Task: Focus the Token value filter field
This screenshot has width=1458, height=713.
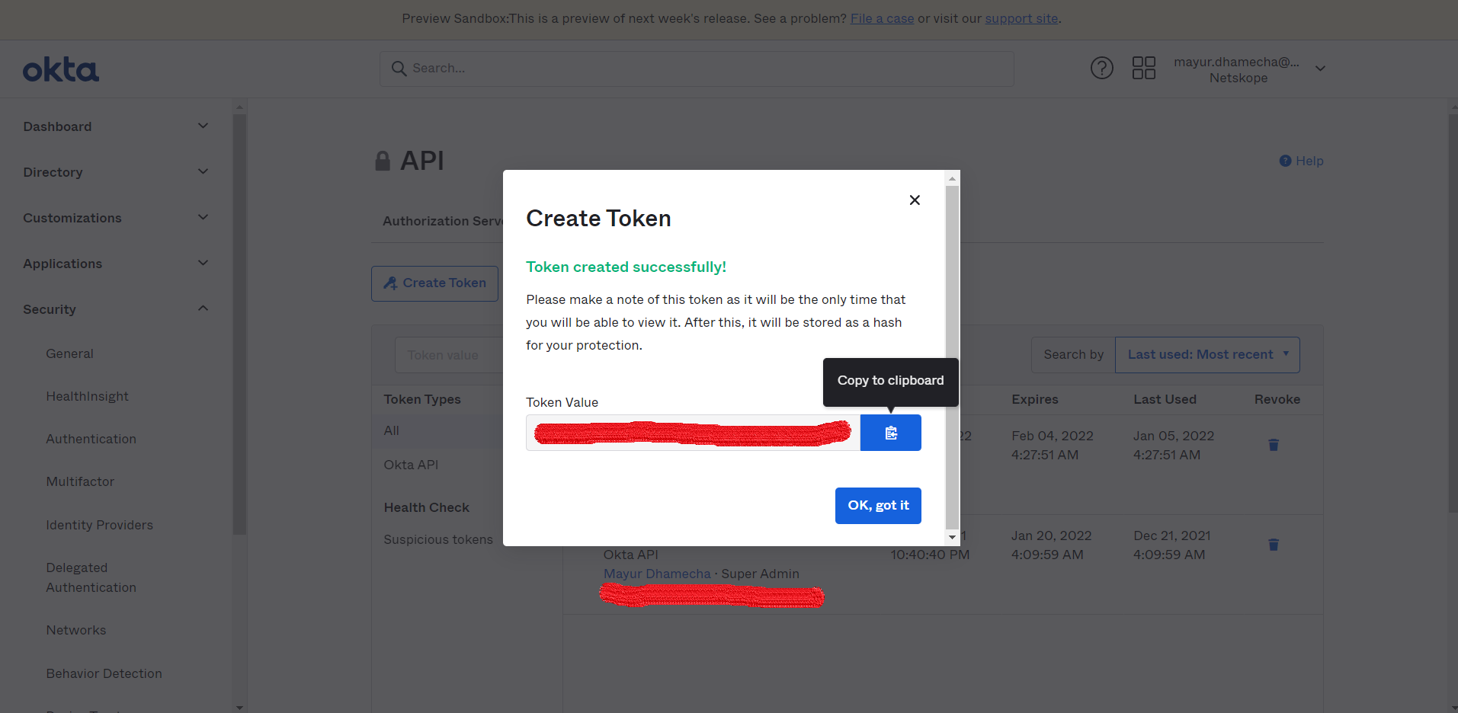Action: [448, 355]
